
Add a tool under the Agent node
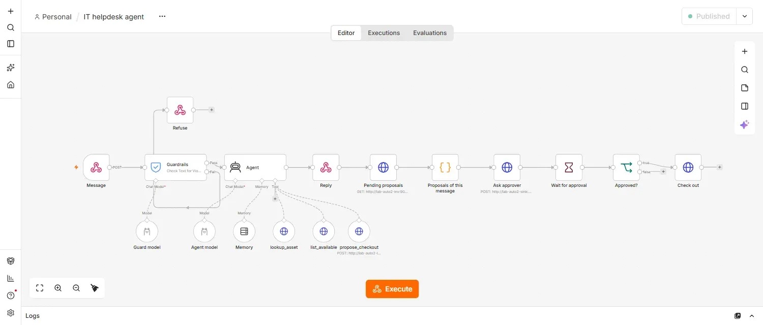275,199
